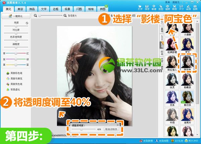Click the 1:1原大 zoom button
Viewport: 201px width, 144px height.
tap(72, 16)
